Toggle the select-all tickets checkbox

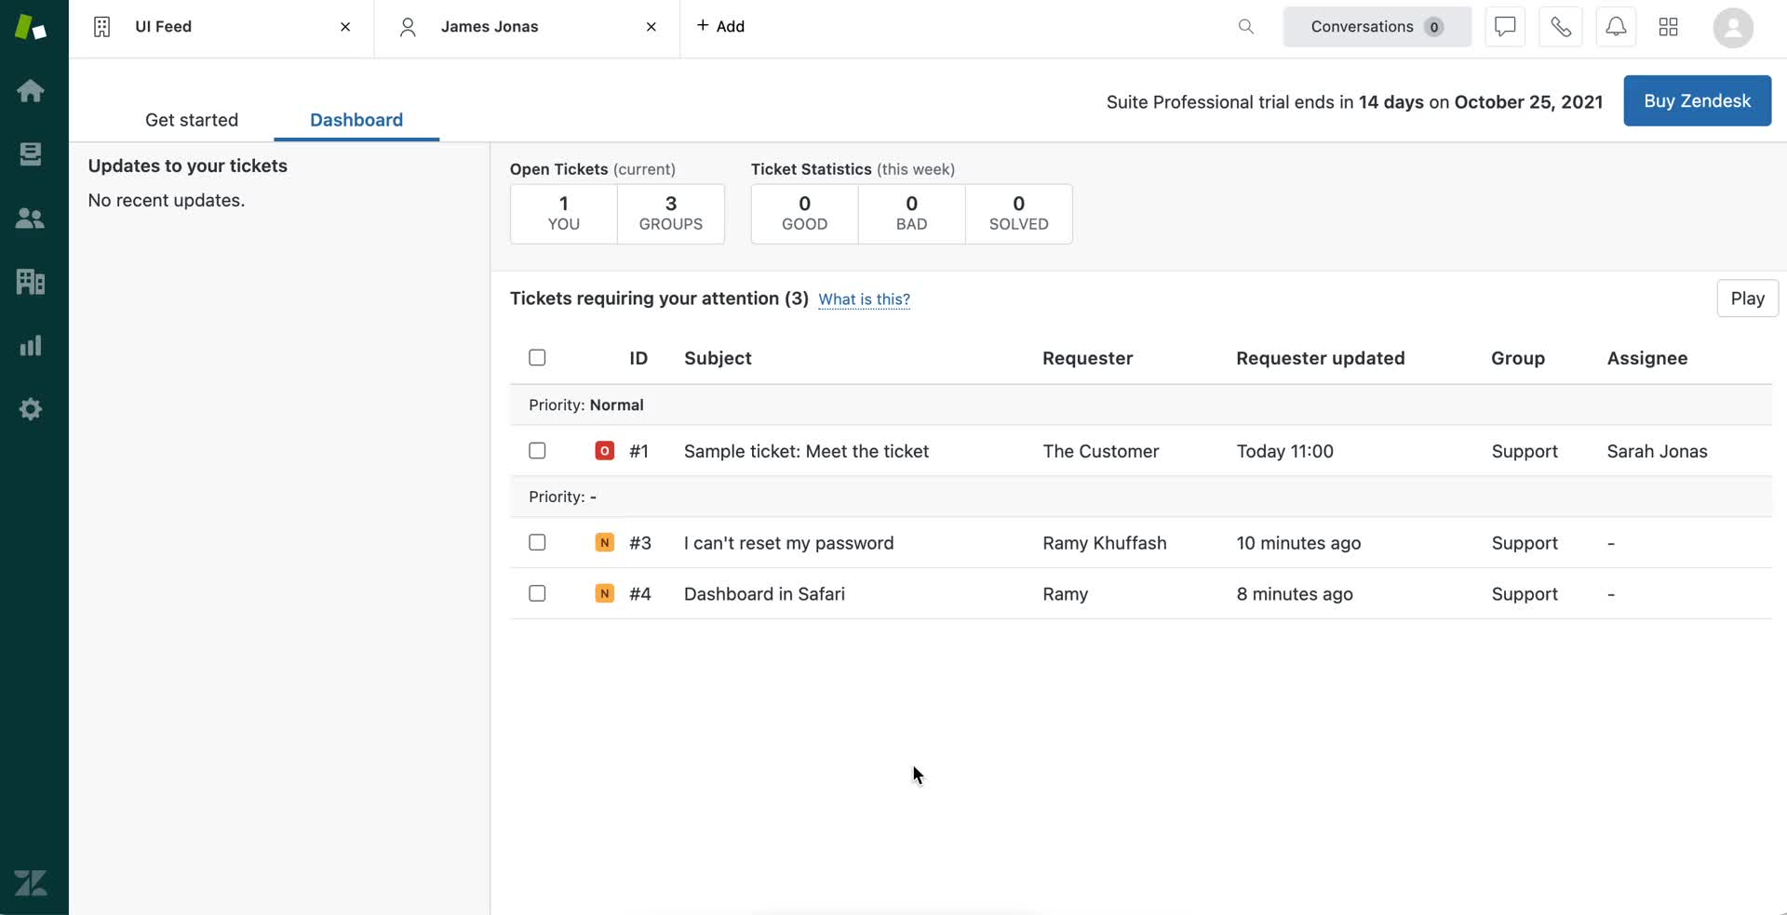(x=537, y=358)
